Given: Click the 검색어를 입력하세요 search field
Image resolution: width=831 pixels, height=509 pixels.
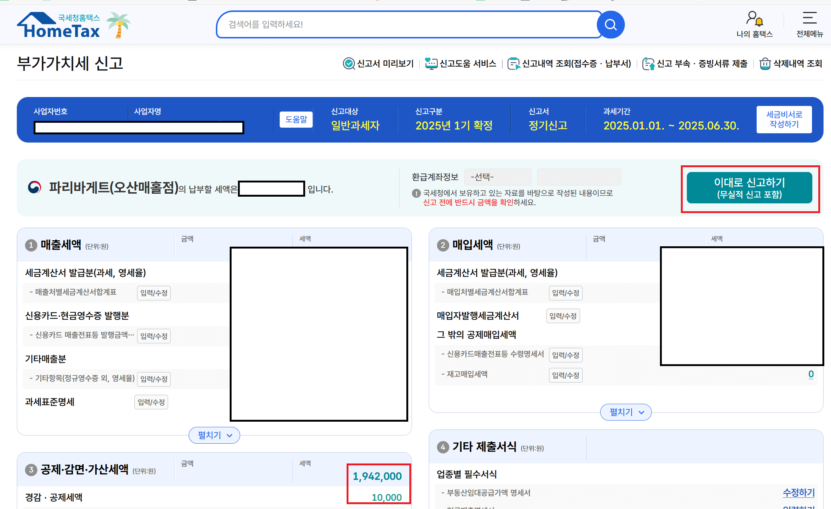Looking at the screenshot, I should tap(407, 25).
